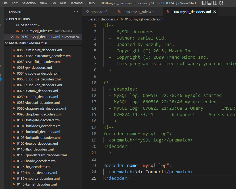Click XML icon of 0101-fortiddos_decoders.xml
This screenshot has height=189, width=236.
tap(14, 126)
